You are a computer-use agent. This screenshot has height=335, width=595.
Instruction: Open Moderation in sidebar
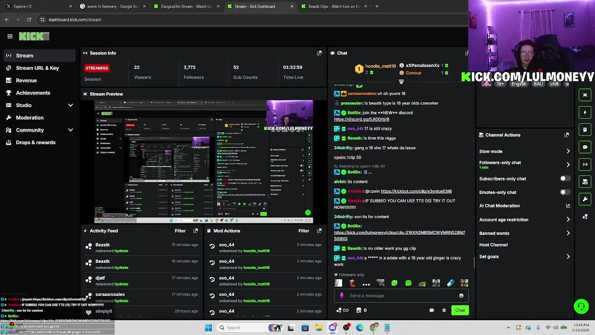pos(30,118)
